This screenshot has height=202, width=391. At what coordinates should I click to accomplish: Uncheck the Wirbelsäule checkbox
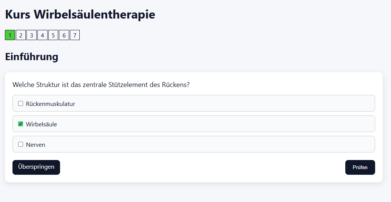tap(21, 124)
